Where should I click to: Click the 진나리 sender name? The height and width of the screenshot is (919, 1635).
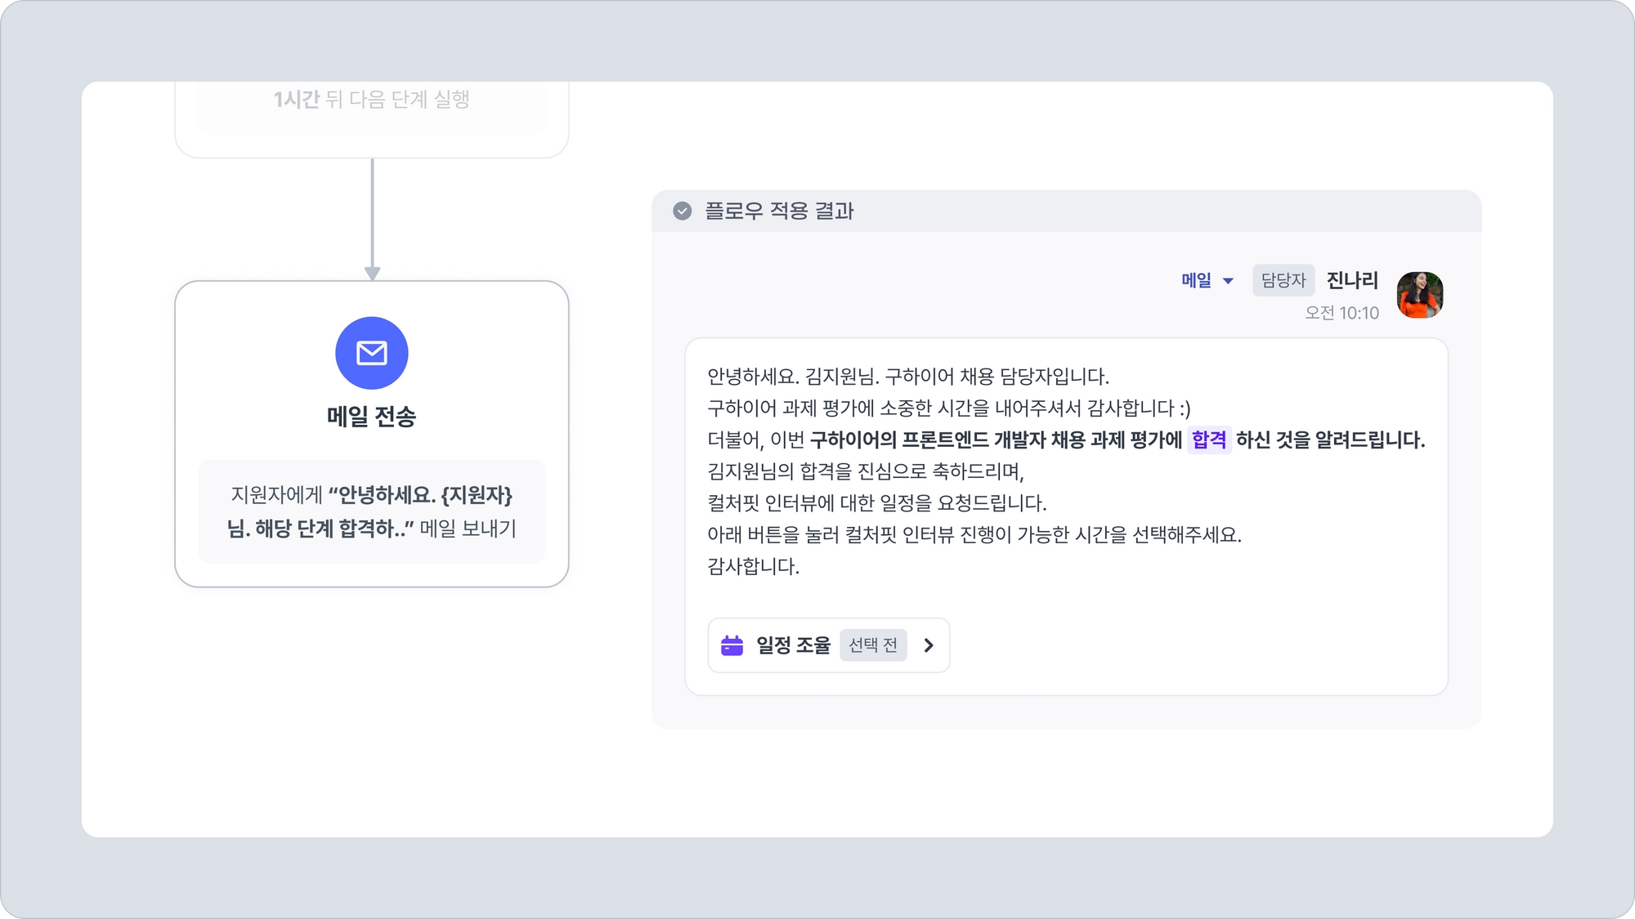click(x=1351, y=280)
